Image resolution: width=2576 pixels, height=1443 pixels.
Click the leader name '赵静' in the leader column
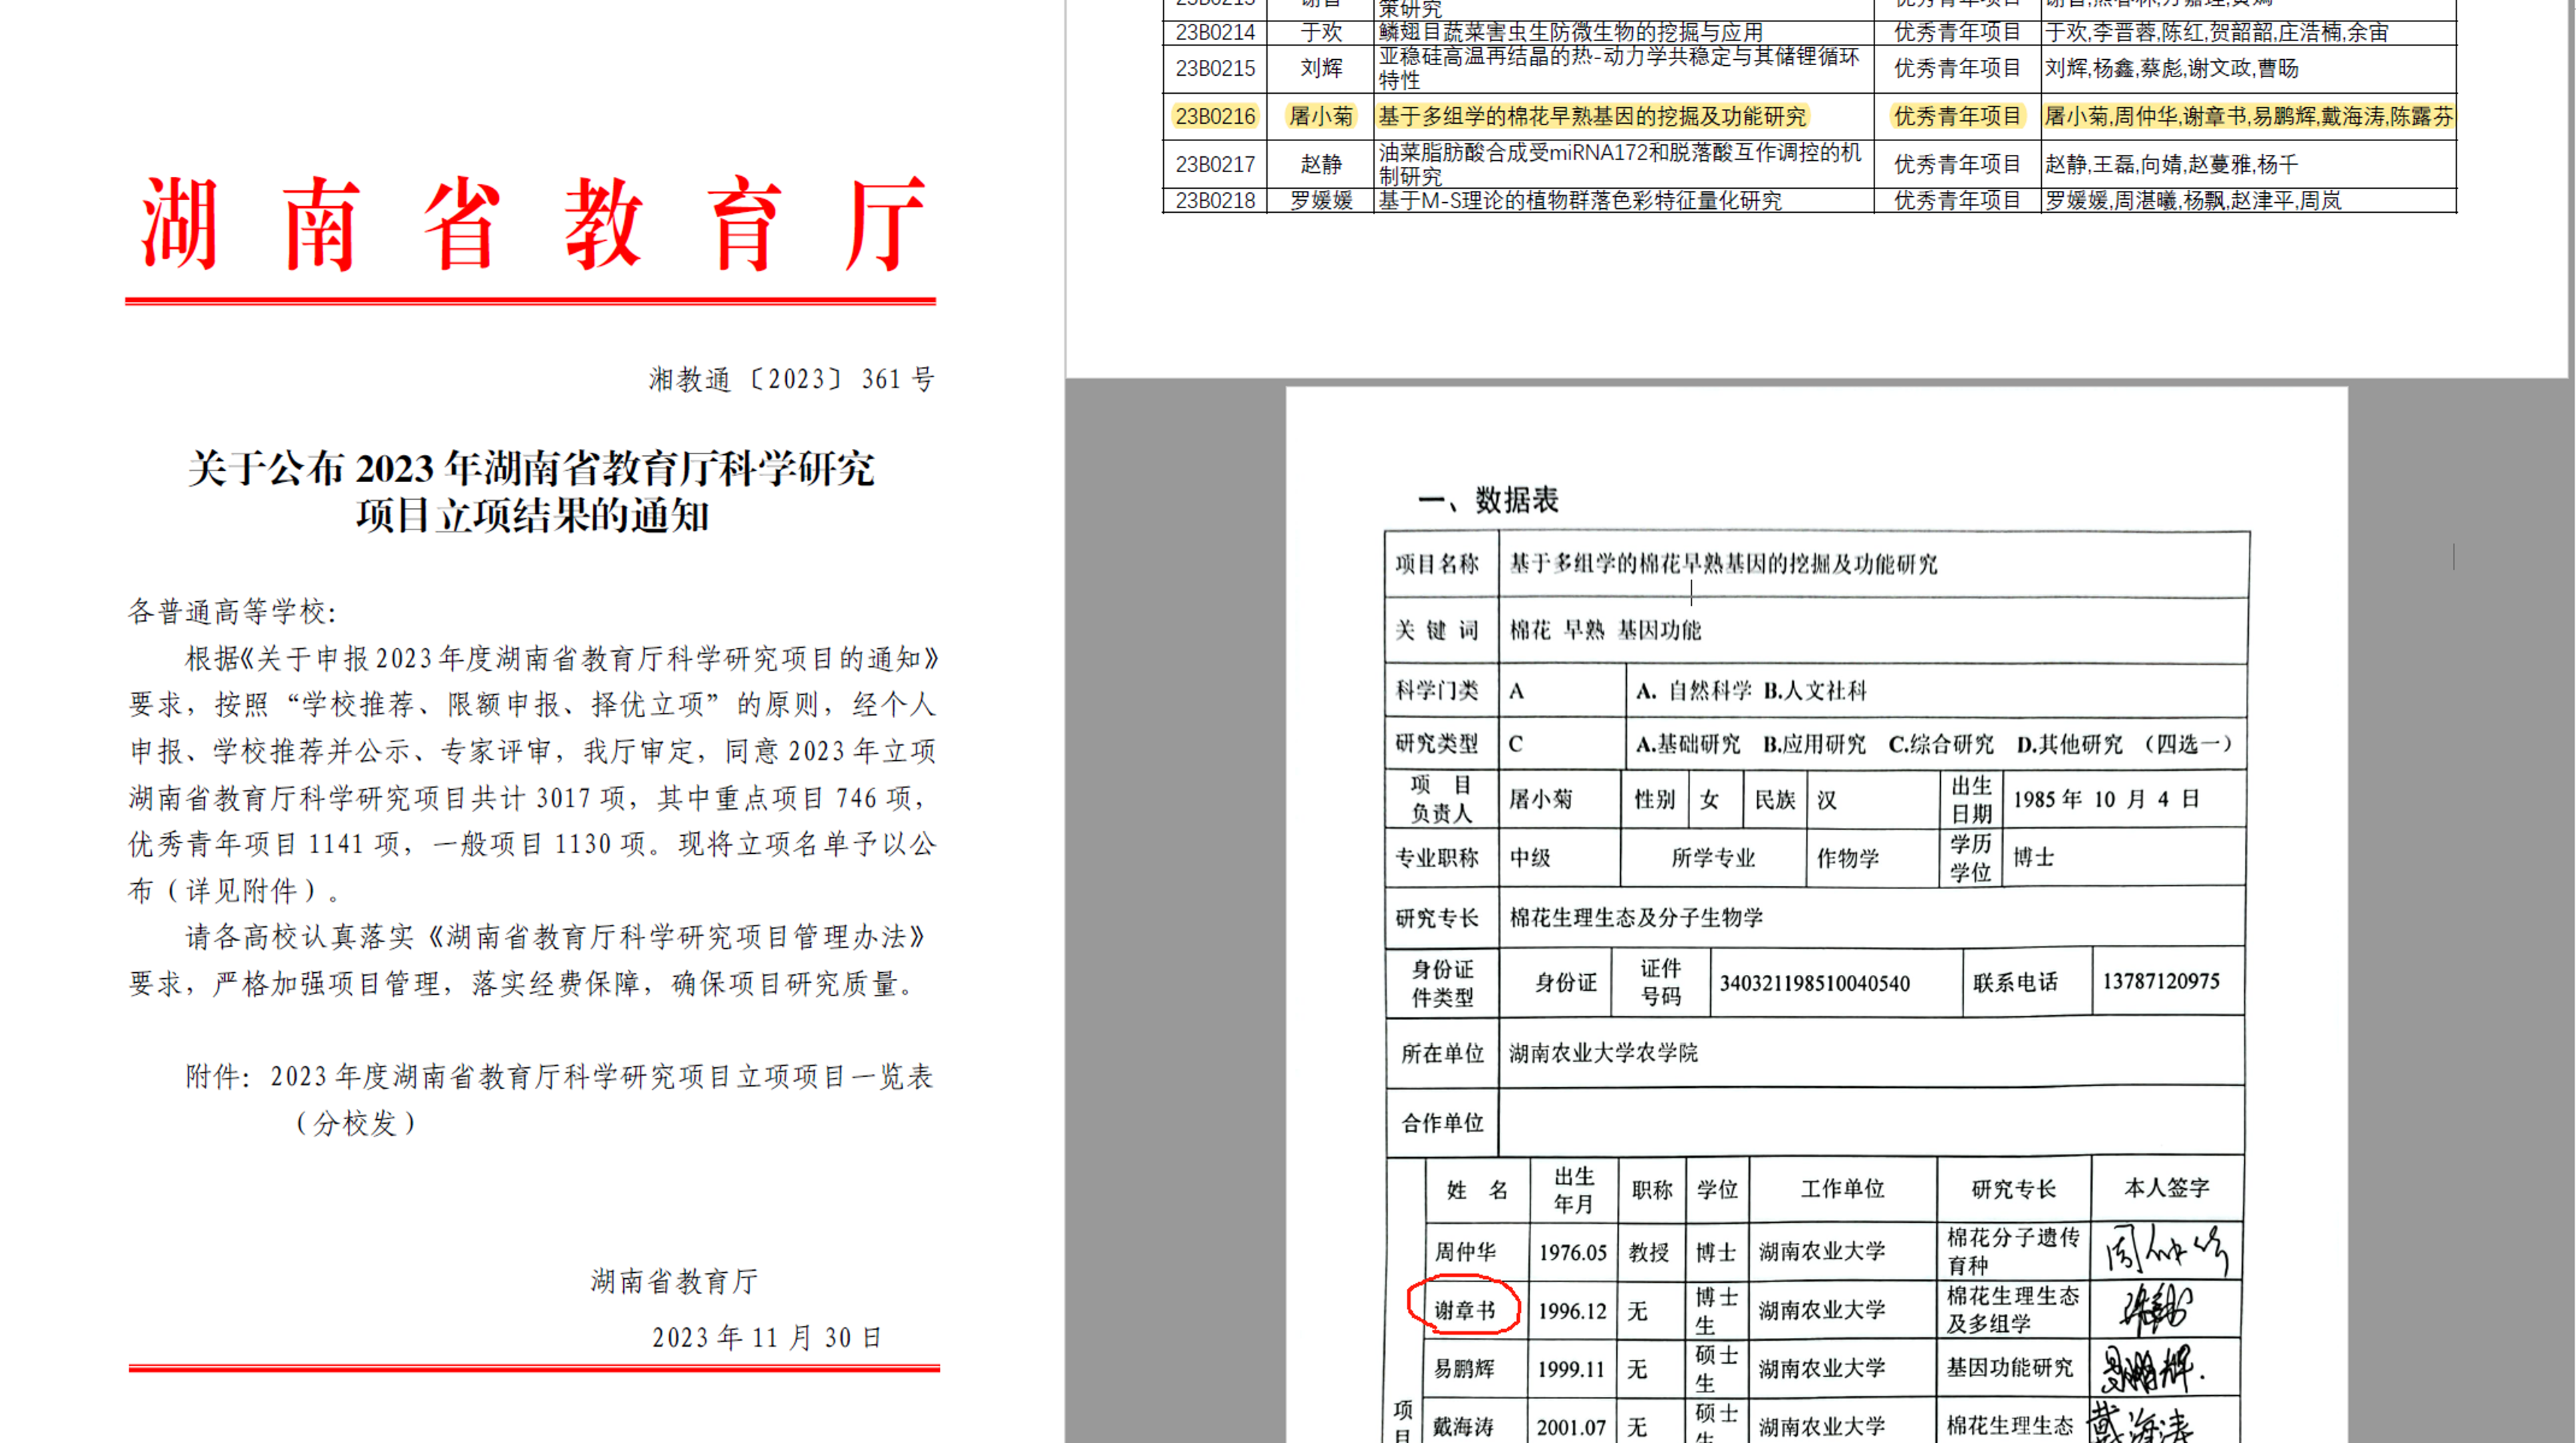pos(1321,164)
